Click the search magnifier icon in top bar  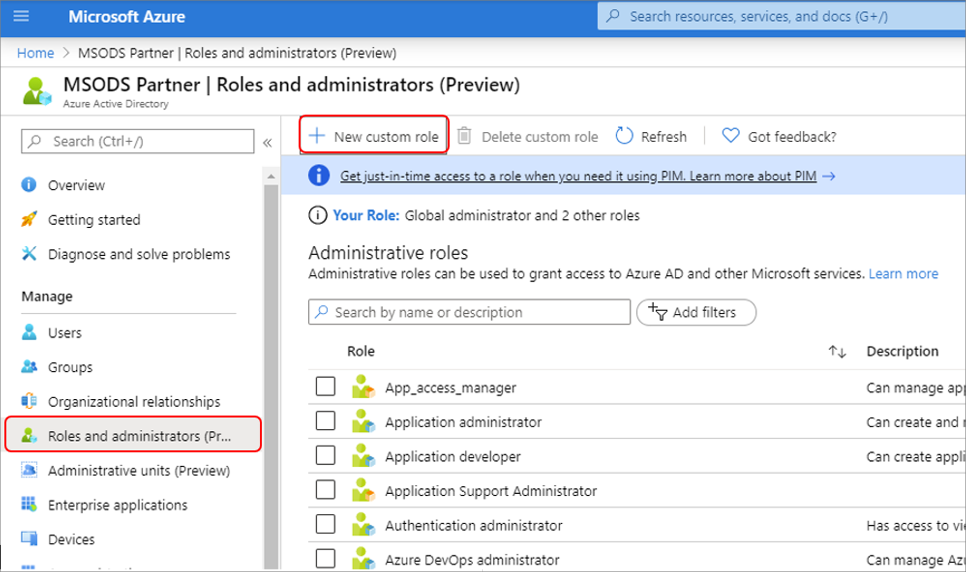613,16
